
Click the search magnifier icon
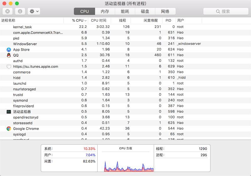(218, 11)
